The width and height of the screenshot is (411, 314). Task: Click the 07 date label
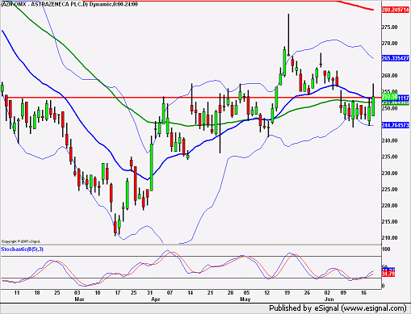(170, 293)
